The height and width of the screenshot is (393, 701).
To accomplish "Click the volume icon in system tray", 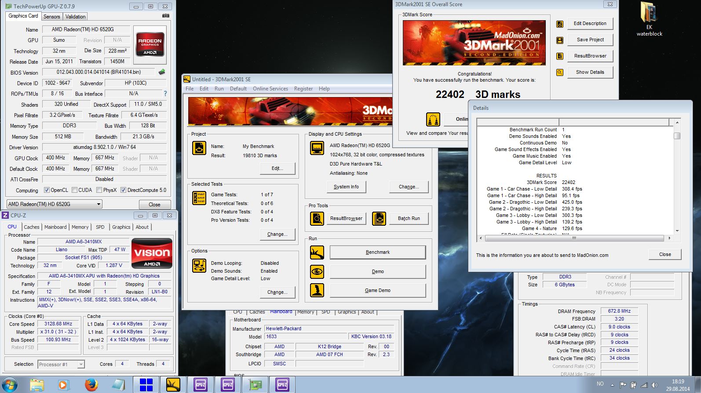I will click(654, 385).
